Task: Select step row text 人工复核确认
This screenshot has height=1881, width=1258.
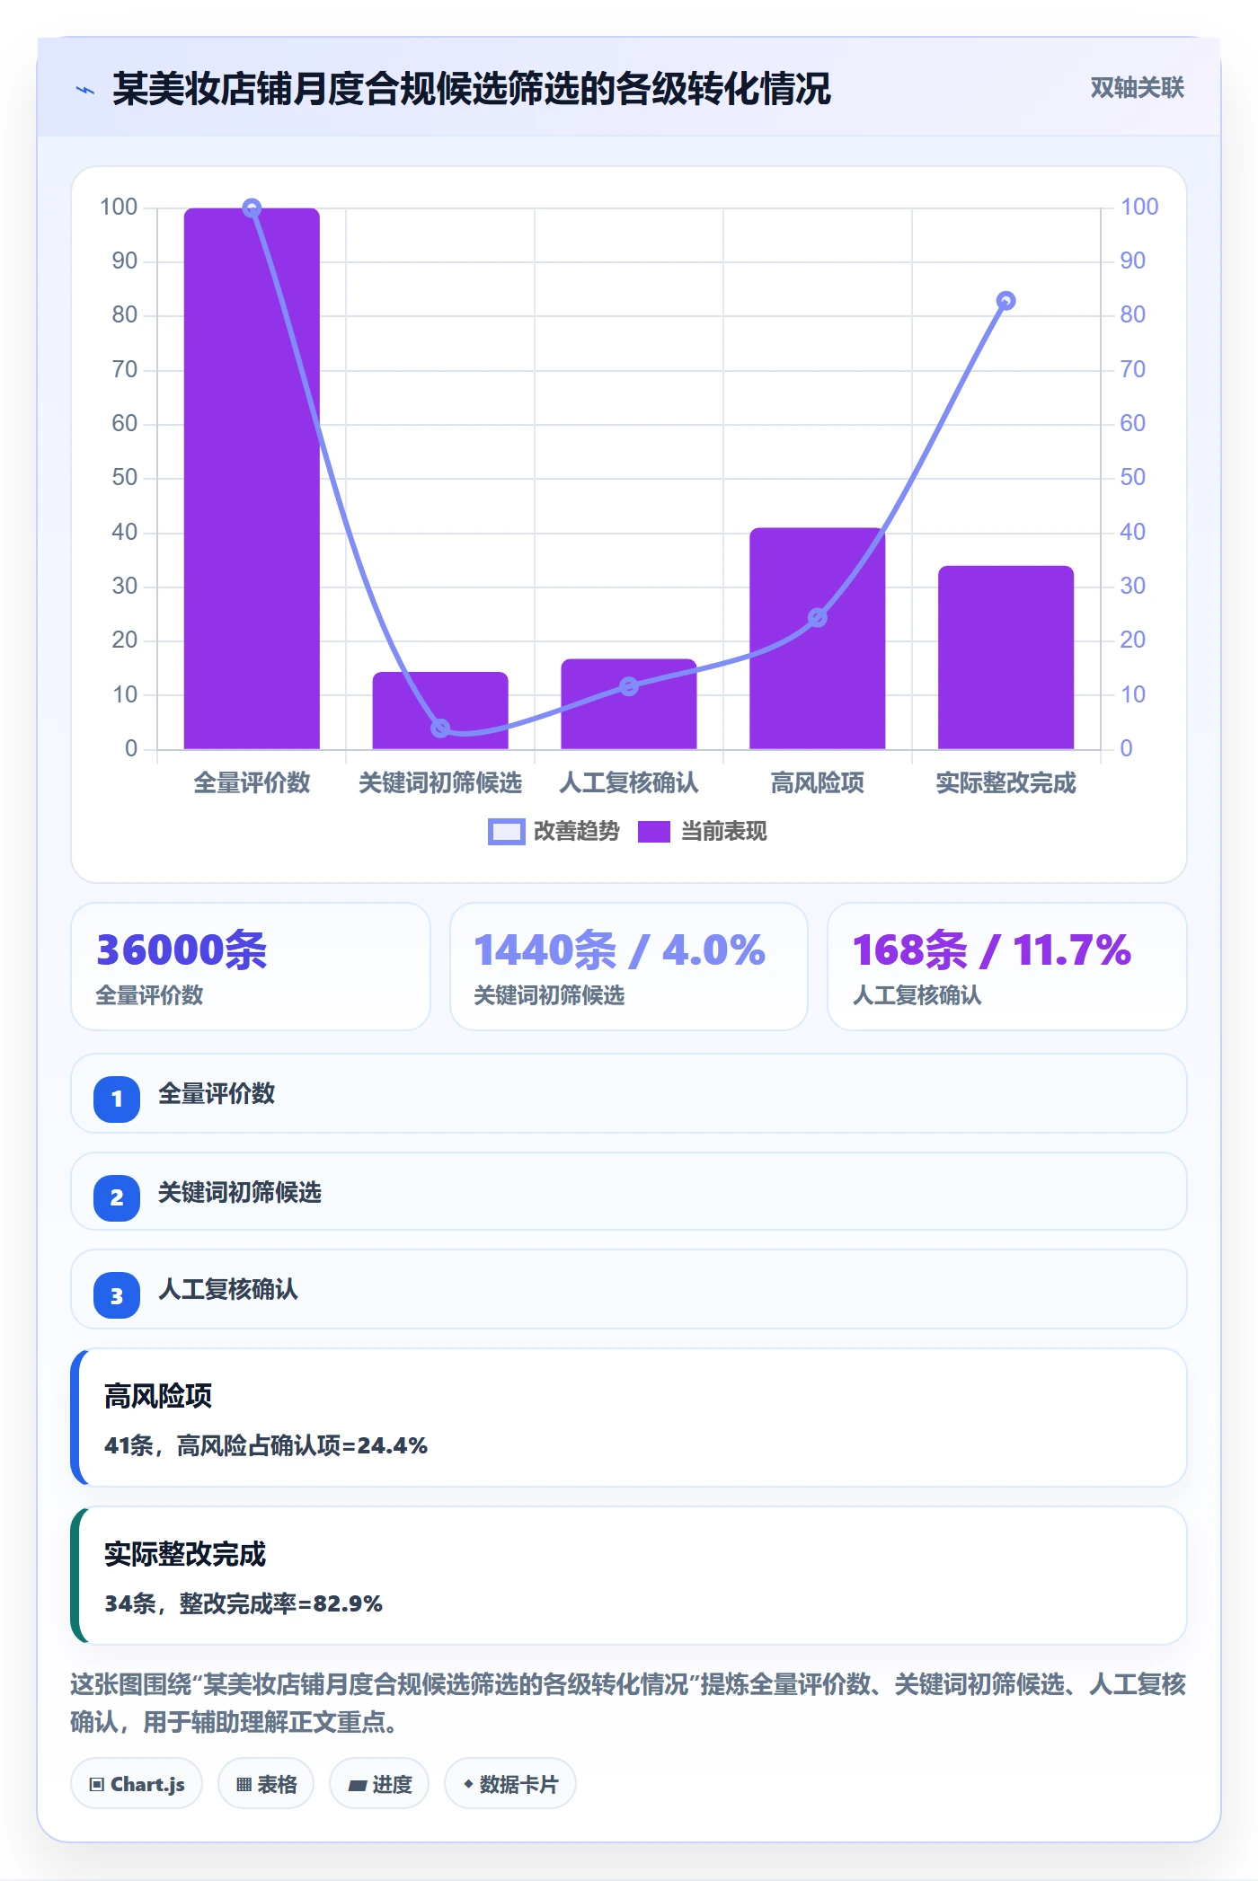Action: [x=228, y=1289]
